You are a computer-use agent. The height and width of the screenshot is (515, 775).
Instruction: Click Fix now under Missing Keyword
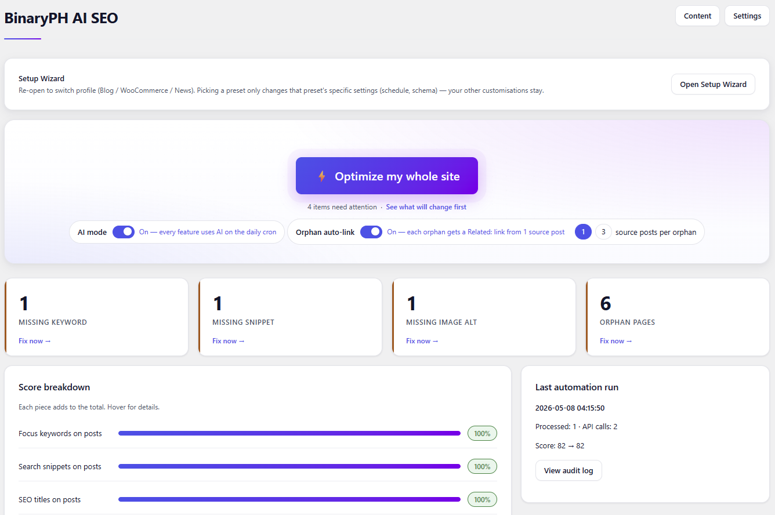(35, 341)
